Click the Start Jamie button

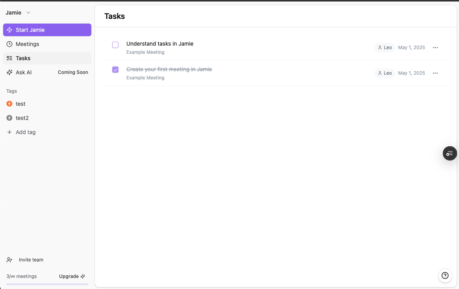[x=47, y=30]
